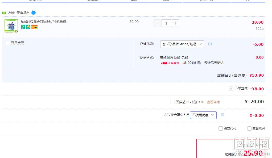Click 普通配送 快递 免邮 shipping text
The height and width of the screenshot is (158, 272).
click(174, 58)
